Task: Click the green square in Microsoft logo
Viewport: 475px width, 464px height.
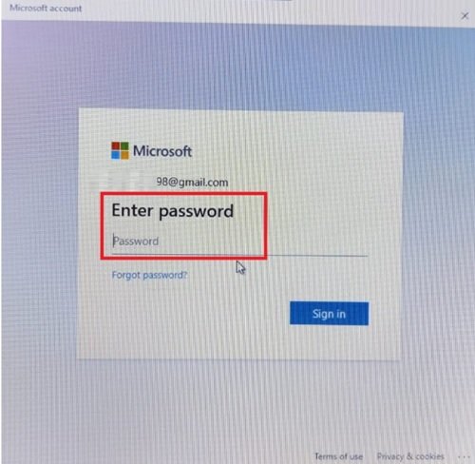Action: click(124, 146)
